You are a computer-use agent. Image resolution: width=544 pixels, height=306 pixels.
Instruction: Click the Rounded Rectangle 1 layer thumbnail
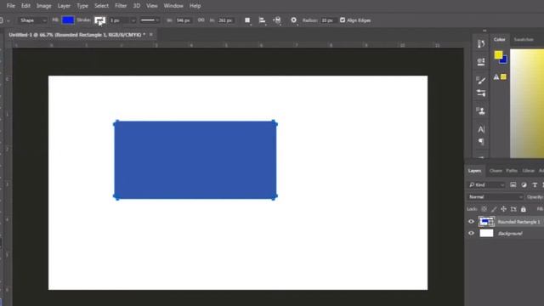[486, 221]
